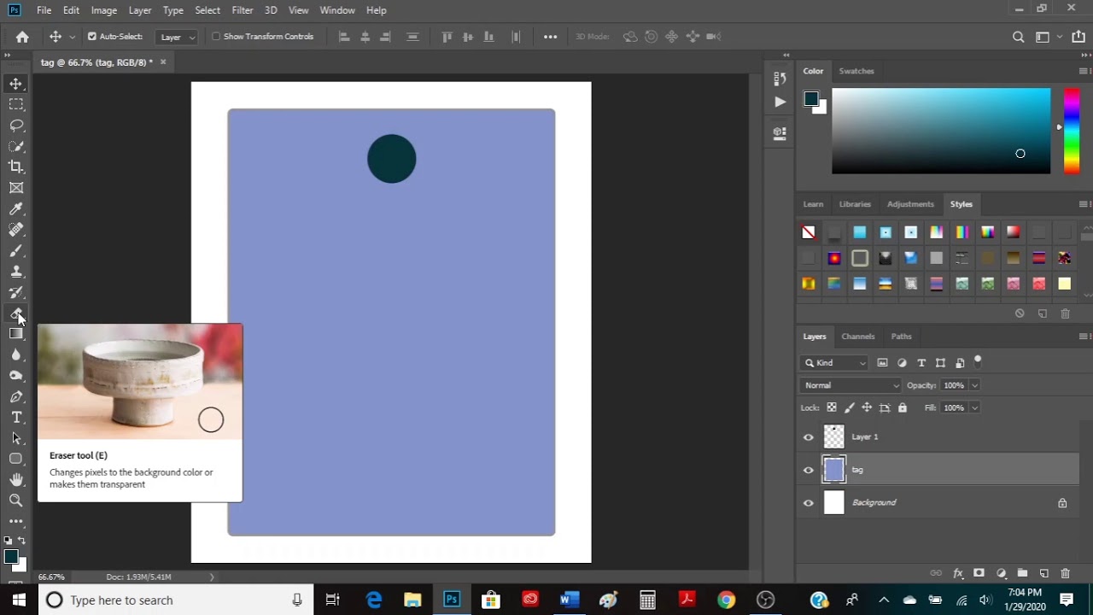Open the Search icon at top right
This screenshot has width=1093, height=615.
point(1018,37)
